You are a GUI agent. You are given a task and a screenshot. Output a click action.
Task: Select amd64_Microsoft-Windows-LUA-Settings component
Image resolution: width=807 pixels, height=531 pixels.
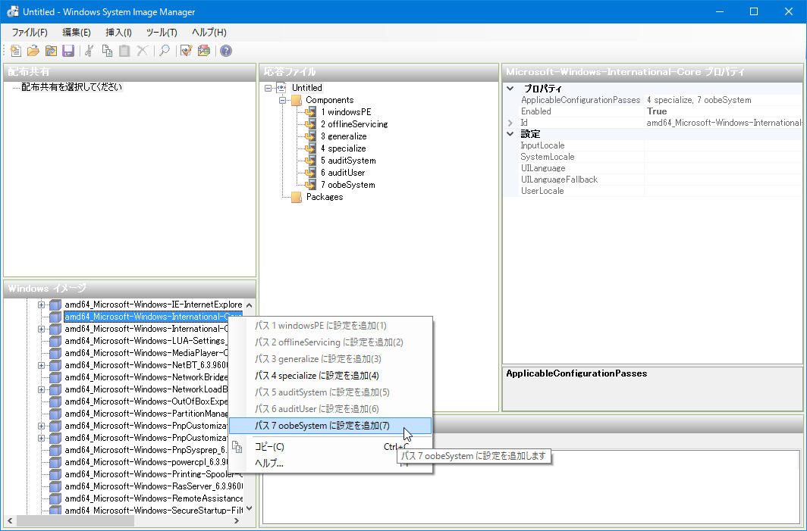tap(146, 341)
